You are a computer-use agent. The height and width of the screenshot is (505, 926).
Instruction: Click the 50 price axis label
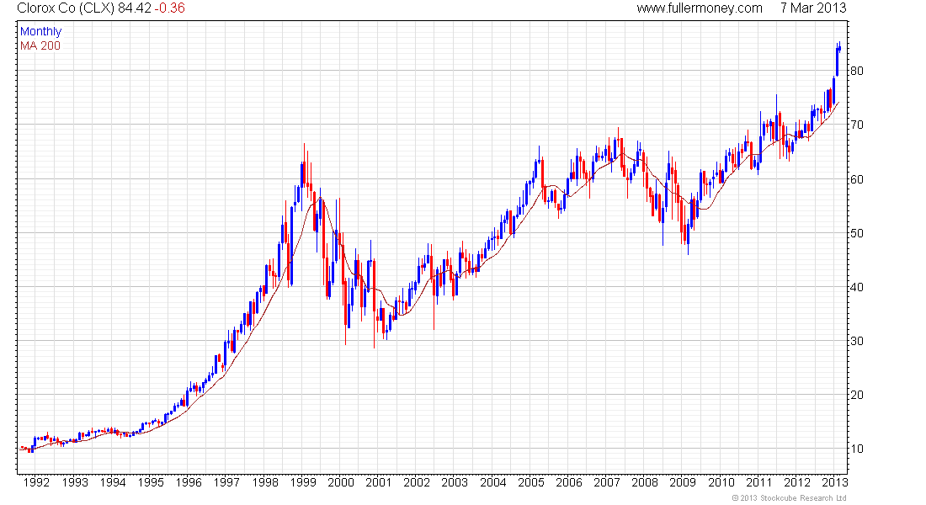856,233
